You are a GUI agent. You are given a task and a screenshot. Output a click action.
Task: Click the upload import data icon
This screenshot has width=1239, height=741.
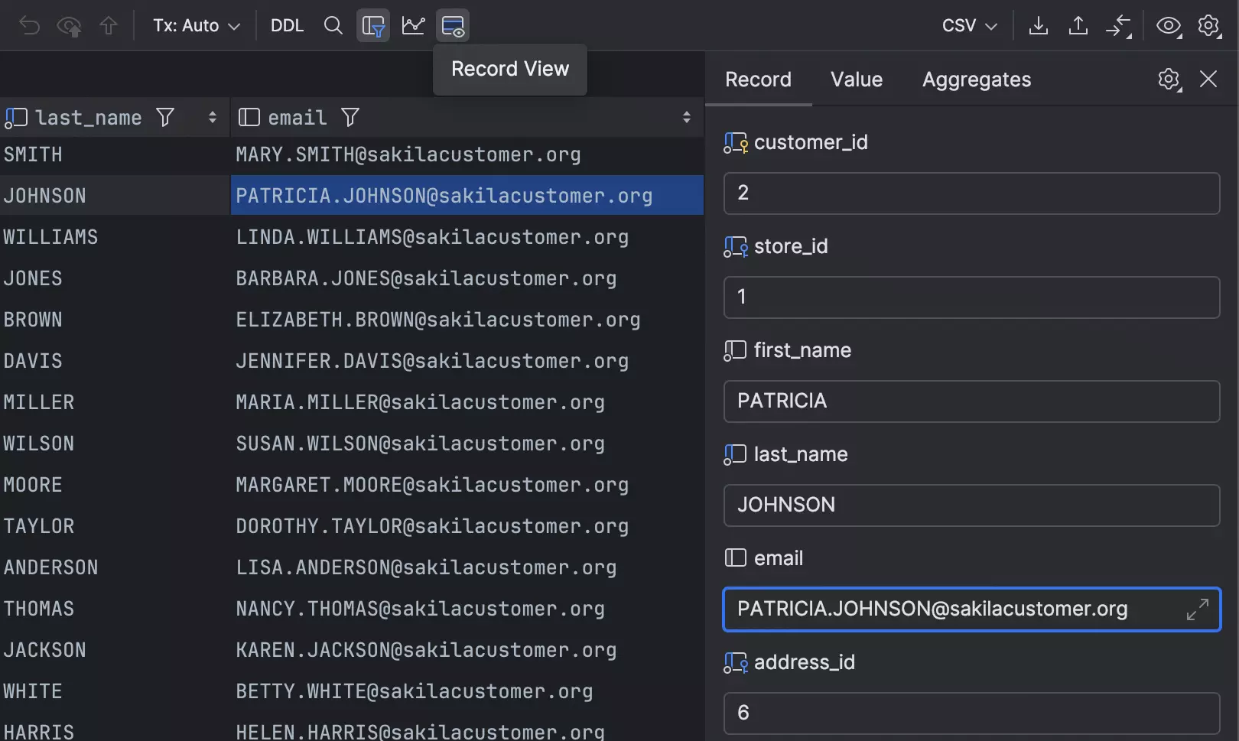click(x=1078, y=26)
